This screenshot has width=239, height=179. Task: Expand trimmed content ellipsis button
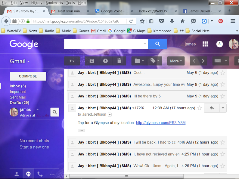tap(81, 130)
